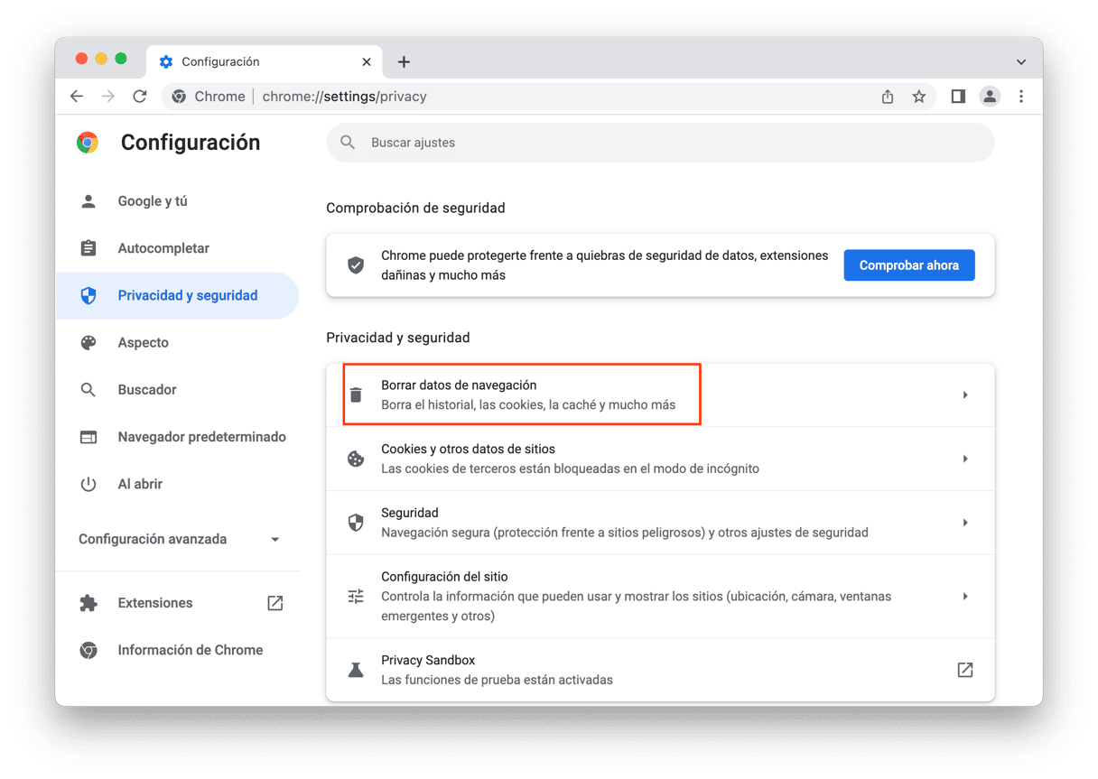Open Borrar datos de navegación
This screenshot has width=1098, height=779.
(x=660, y=395)
